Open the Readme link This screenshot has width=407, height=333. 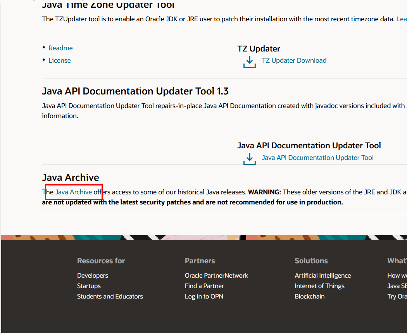[60, 48]
